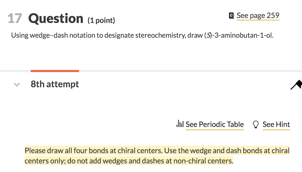This screenshot has width=302, height=172.
Task: Select the lightbulb icon next to See Hint
Action: point(256,124)
